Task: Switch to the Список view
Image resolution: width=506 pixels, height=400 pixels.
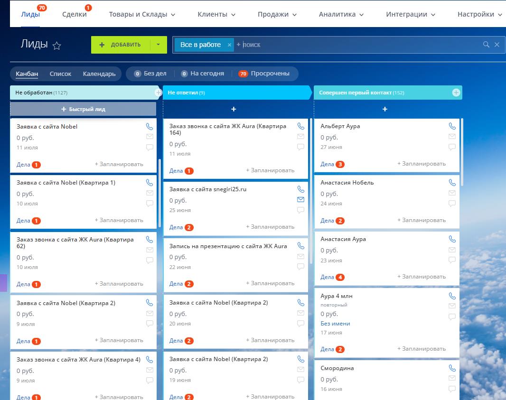Action: point(60,74)
